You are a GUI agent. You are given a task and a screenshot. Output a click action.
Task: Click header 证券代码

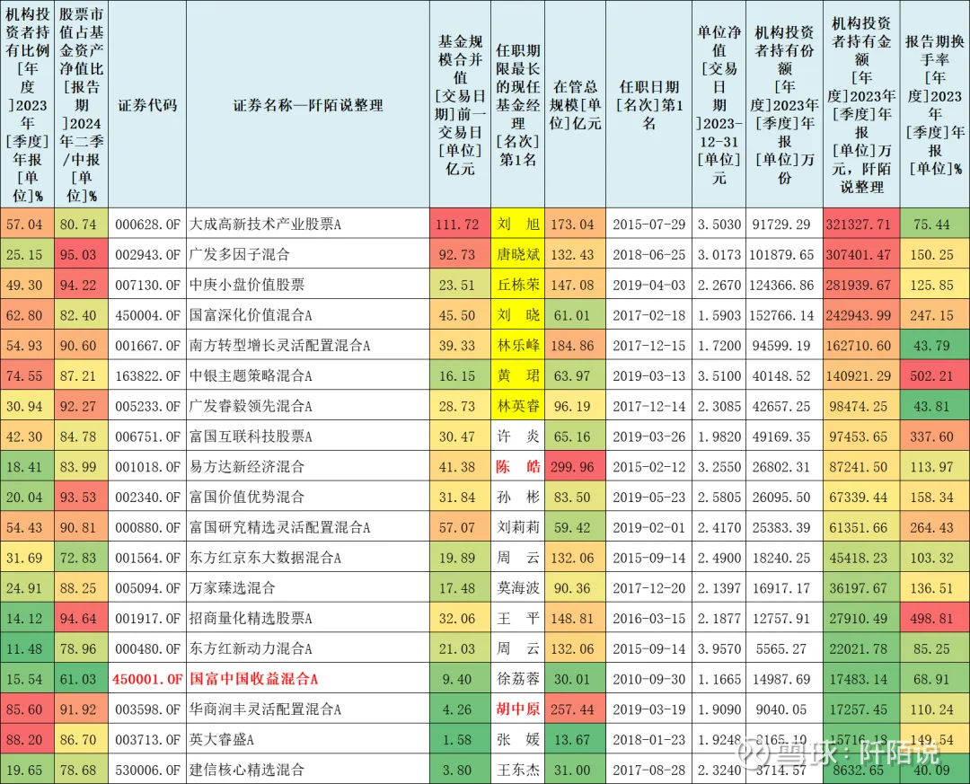[147, 105]
